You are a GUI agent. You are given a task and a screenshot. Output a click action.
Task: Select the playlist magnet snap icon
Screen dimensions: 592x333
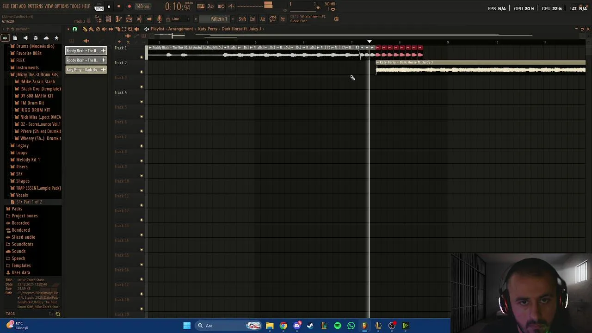point(74,29)
